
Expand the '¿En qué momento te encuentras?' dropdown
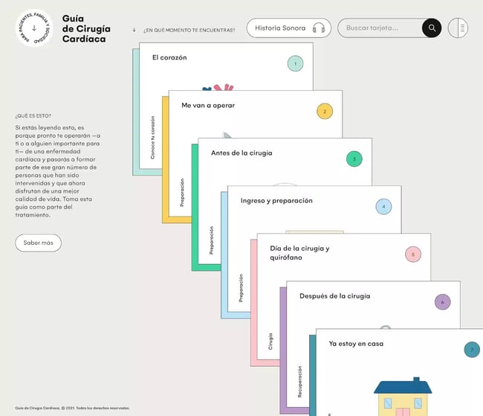click(189, 30)
